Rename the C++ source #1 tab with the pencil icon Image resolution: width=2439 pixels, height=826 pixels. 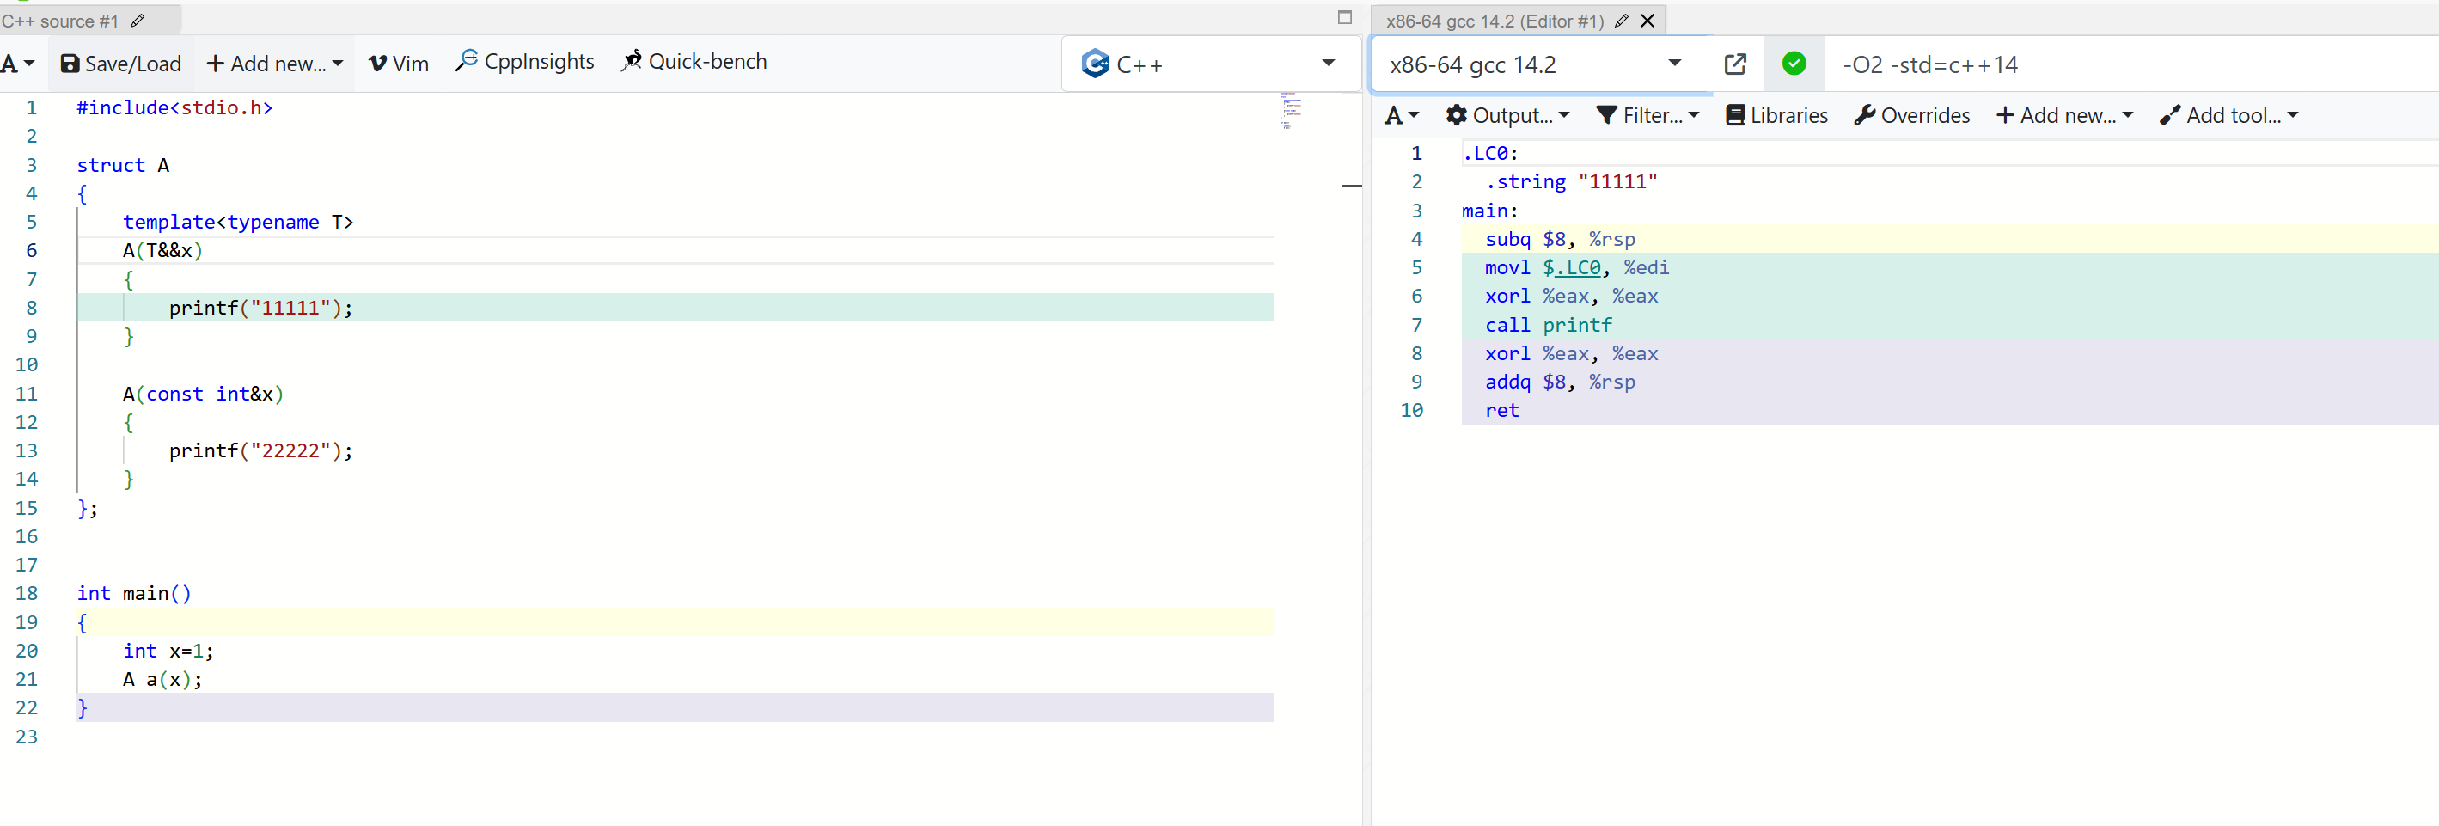point(138,21)
